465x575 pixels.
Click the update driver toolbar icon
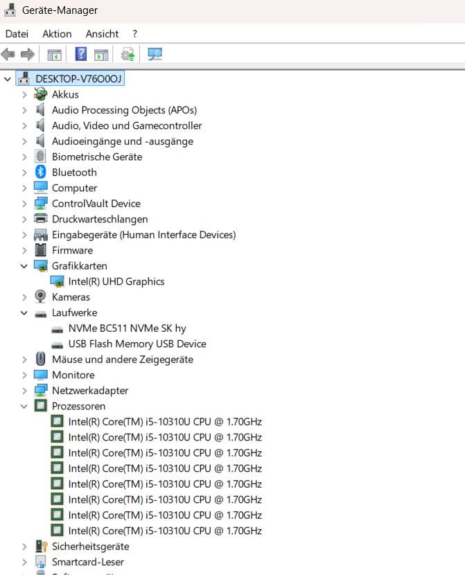click(x=128, y=55)
